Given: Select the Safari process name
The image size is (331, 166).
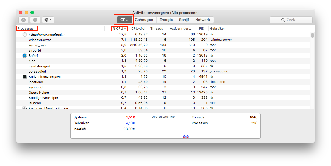Looking at the screenshot, I should click(x=33, y=56).
